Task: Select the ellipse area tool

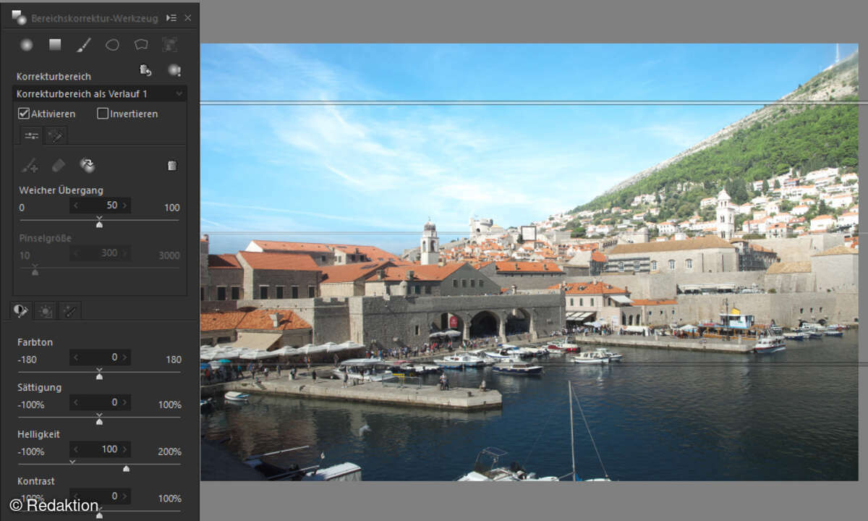Action: pos(112,45)
